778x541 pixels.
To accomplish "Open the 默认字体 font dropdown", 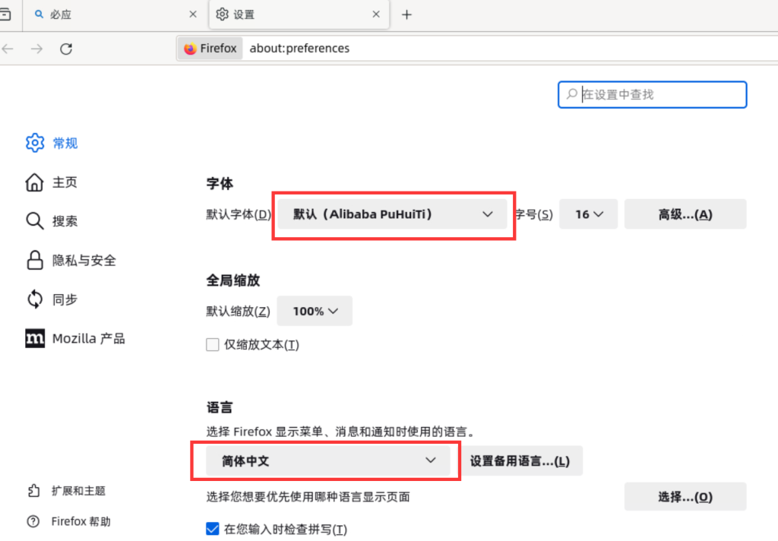I will (x=393, y=214).
